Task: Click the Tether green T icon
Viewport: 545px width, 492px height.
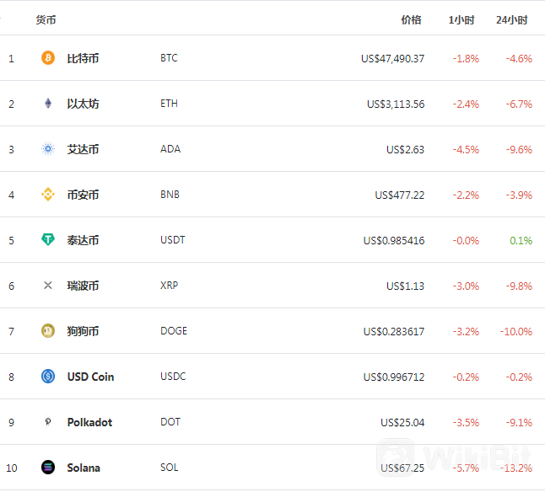Action: (48, 240)
